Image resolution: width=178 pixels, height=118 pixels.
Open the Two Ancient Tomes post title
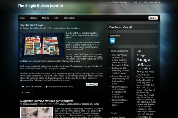32,25
